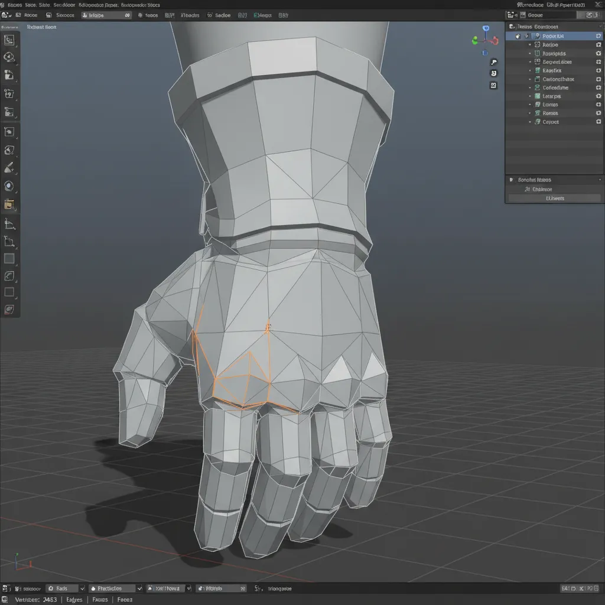
Task: Select the cursor tool below box select
Action: [x=9, y=57]
